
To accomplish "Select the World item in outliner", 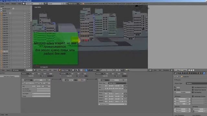I will (4, 11).
